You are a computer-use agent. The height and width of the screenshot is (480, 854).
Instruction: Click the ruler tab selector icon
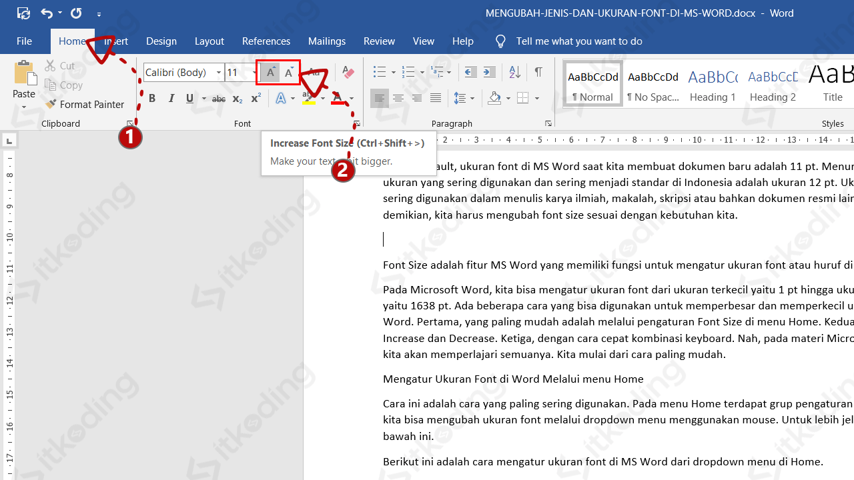[9, 141]
